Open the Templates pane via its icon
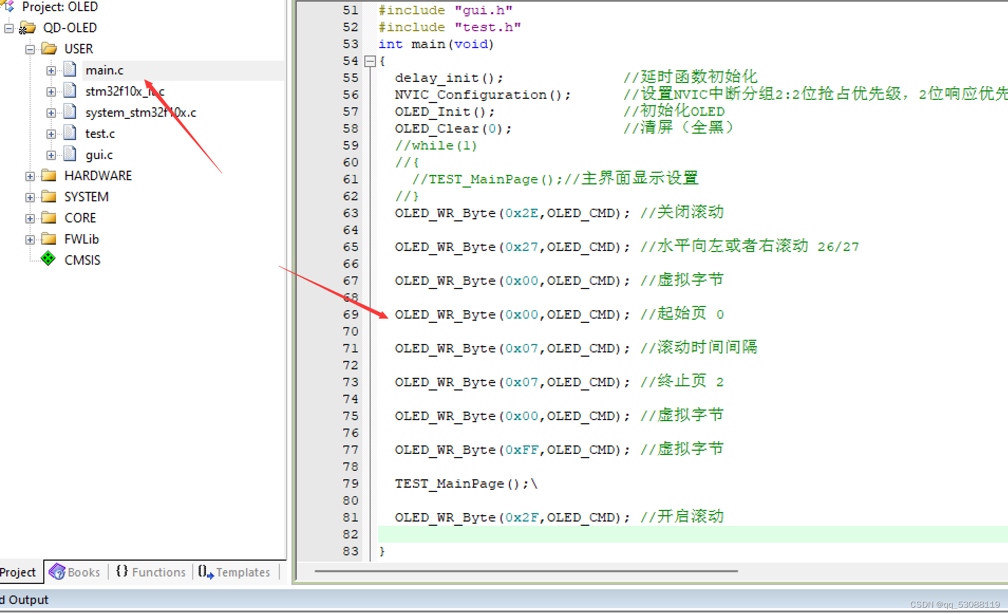 (205, 572)
